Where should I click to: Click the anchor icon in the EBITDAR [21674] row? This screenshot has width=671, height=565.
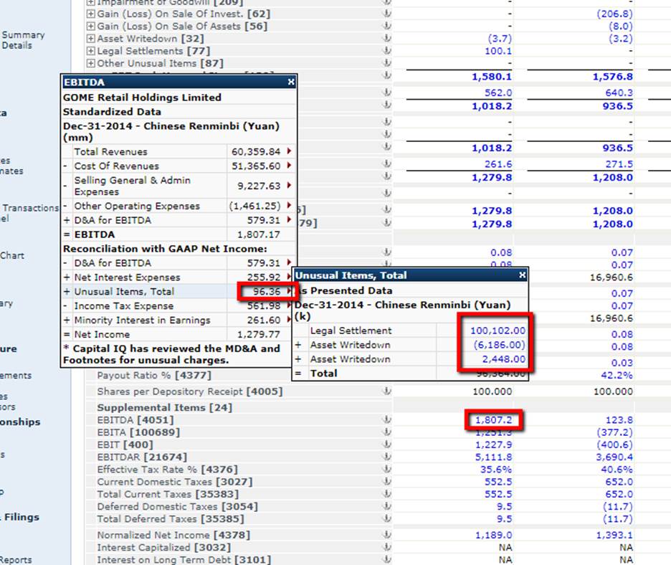(x=386, y=457)
